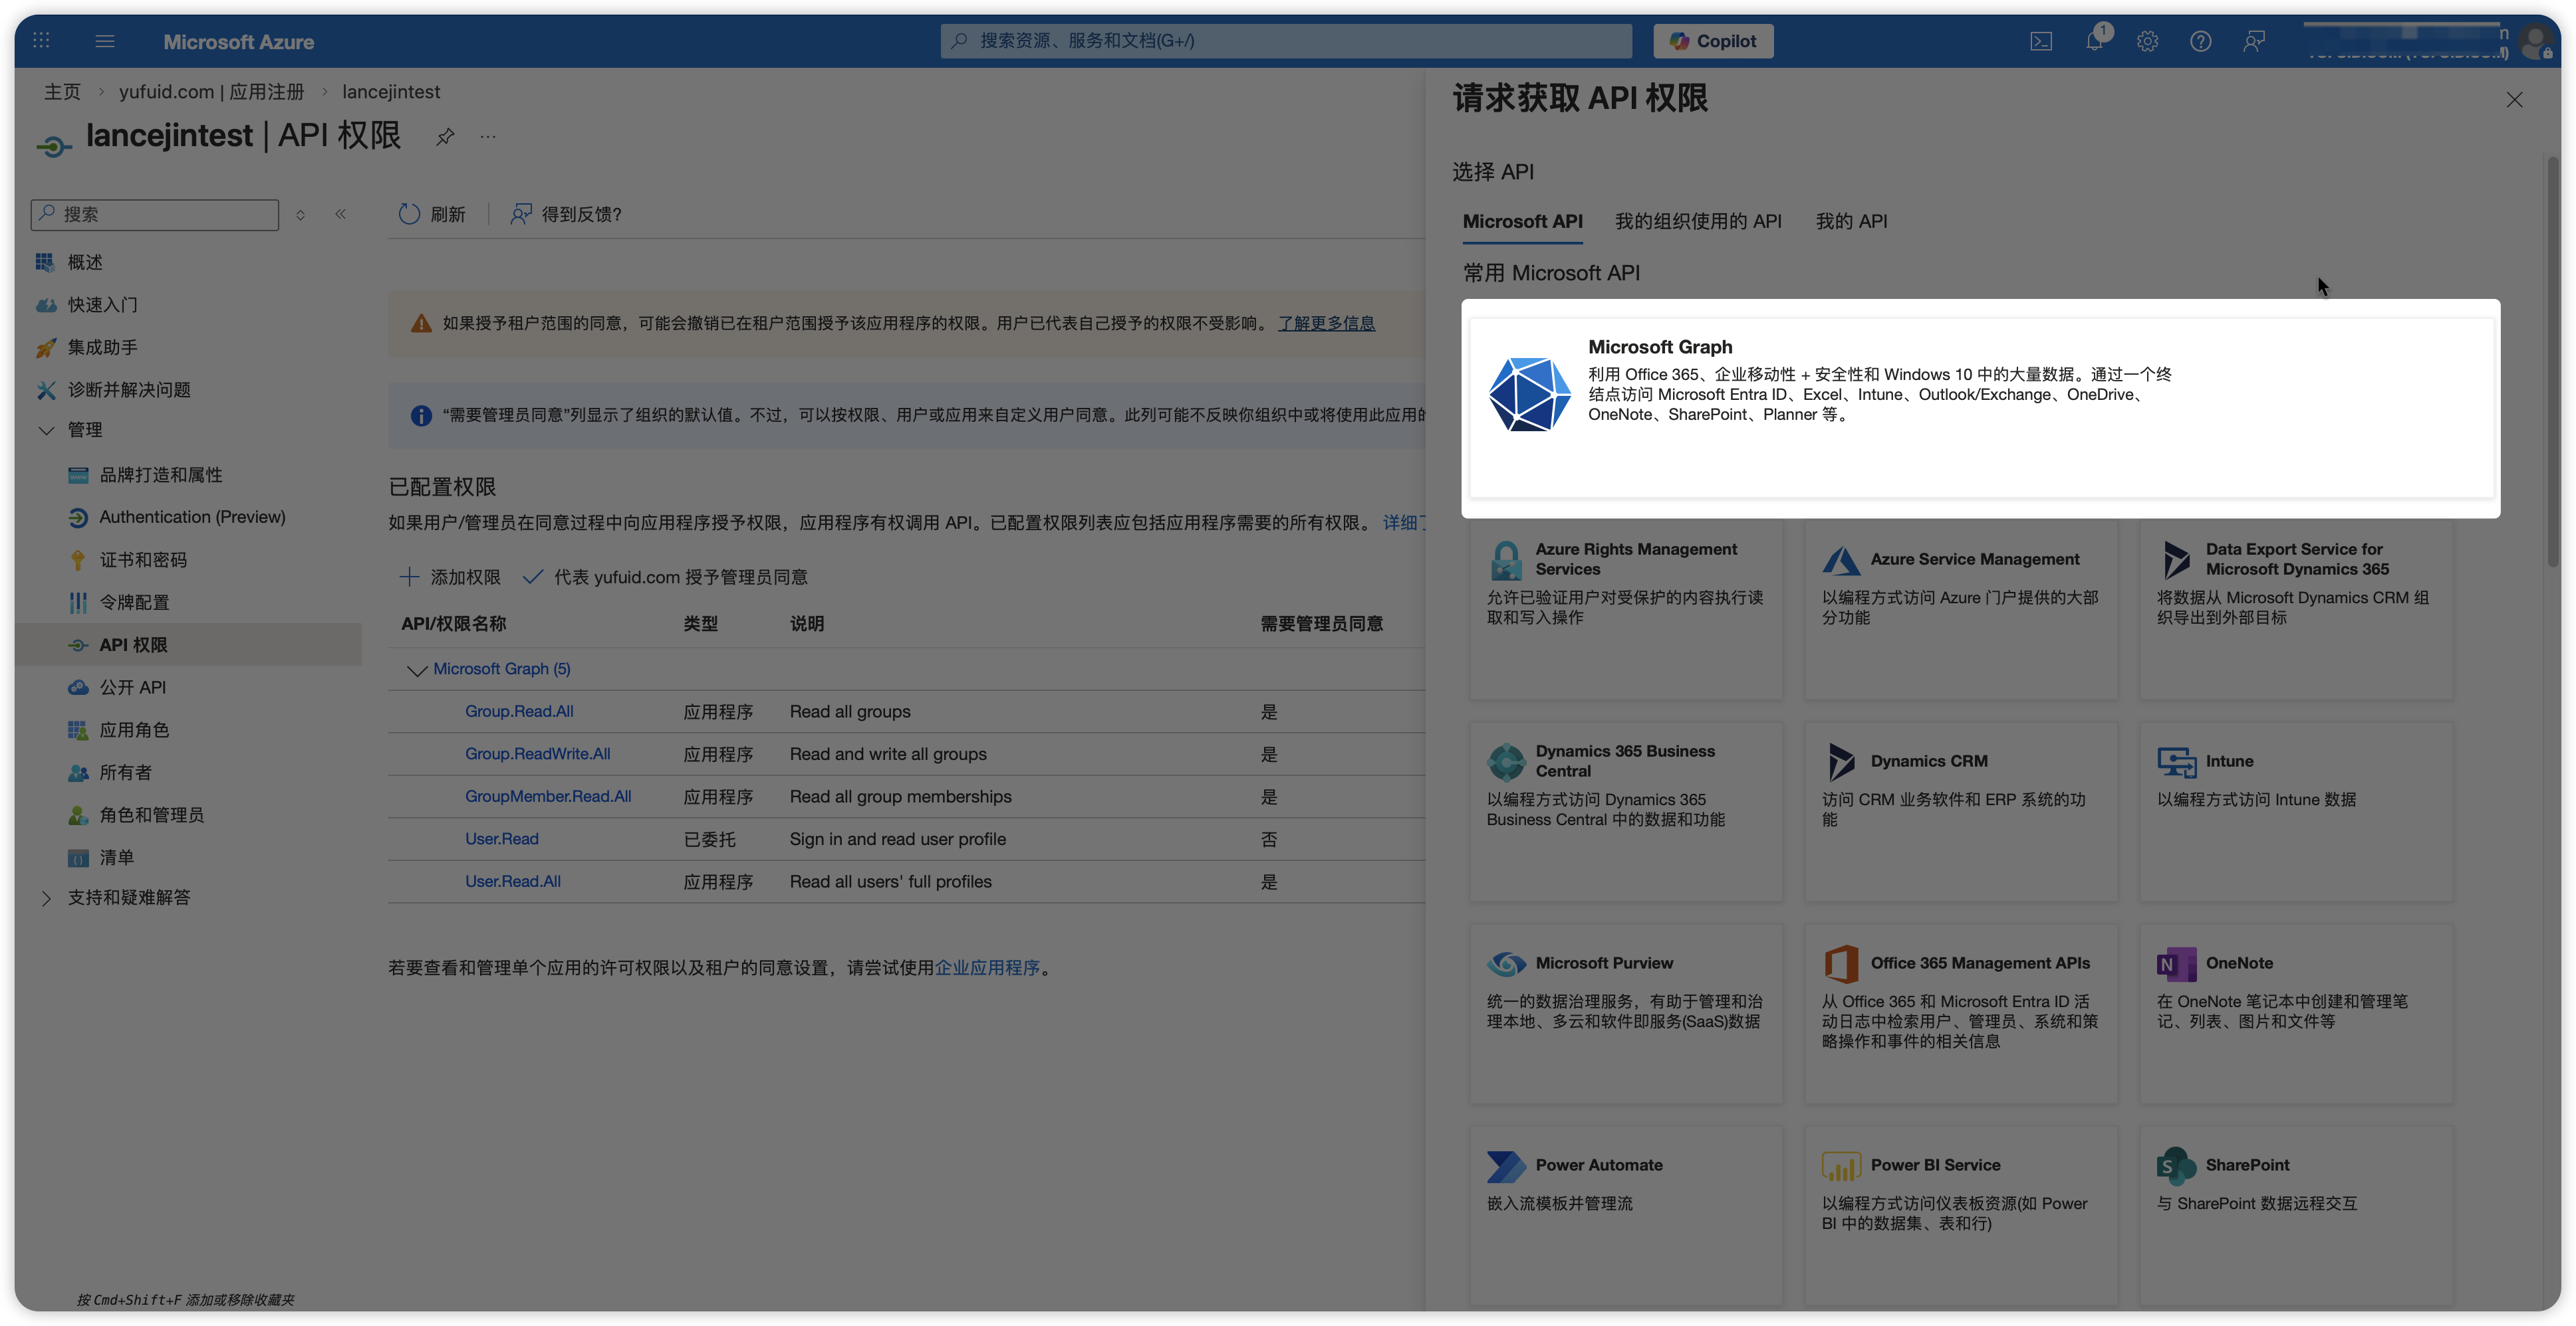Open portal settings gear
This screenshot has width=2576, height=1326.
[x=2147, y=41]
